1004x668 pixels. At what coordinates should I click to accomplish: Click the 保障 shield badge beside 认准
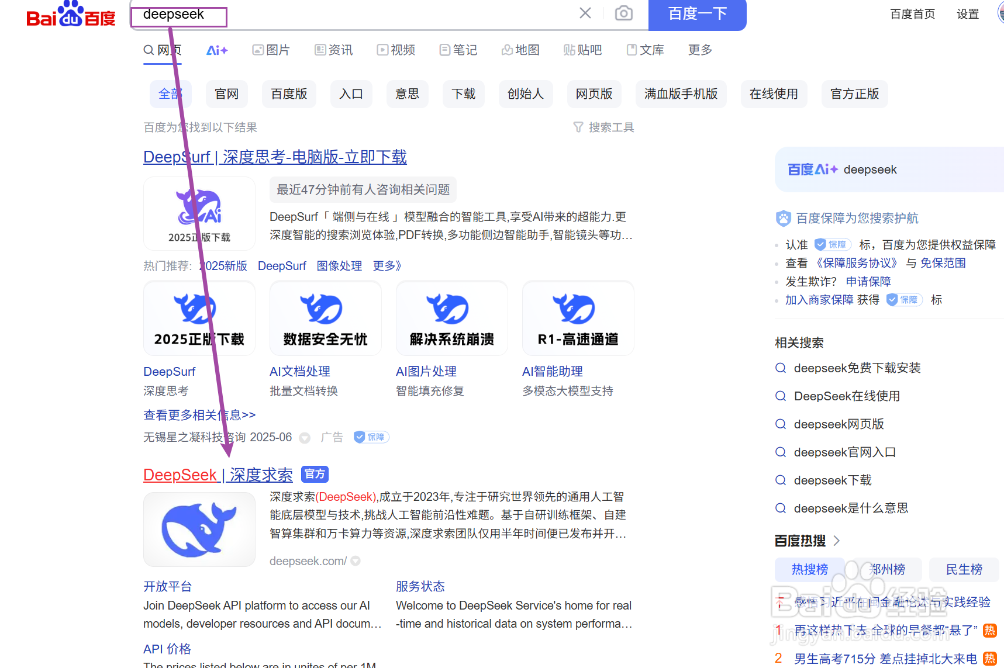point(832,244)
